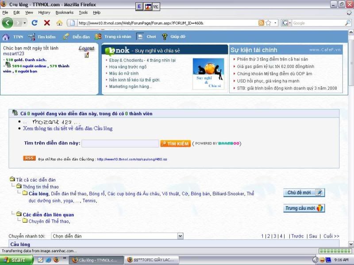
Task: Click the Logout link
Action: tap(86, 48)
